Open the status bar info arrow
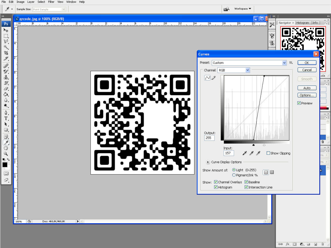The height and width of the screenshot is (248, 331). pyautogui.click(x=78, y=221)
